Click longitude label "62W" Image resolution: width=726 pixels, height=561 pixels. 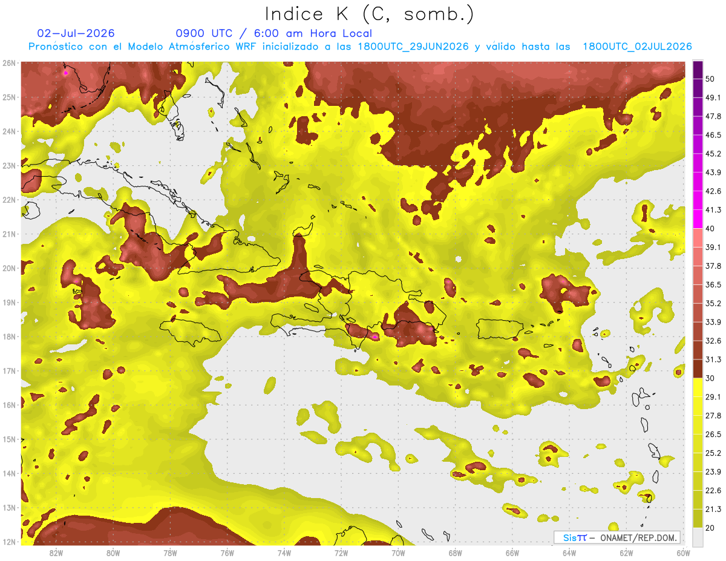(626, 553)
